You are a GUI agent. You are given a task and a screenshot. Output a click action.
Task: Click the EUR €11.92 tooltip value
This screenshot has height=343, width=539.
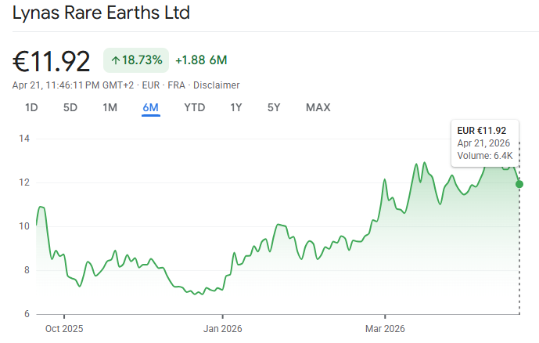click(x=482, y=131)
